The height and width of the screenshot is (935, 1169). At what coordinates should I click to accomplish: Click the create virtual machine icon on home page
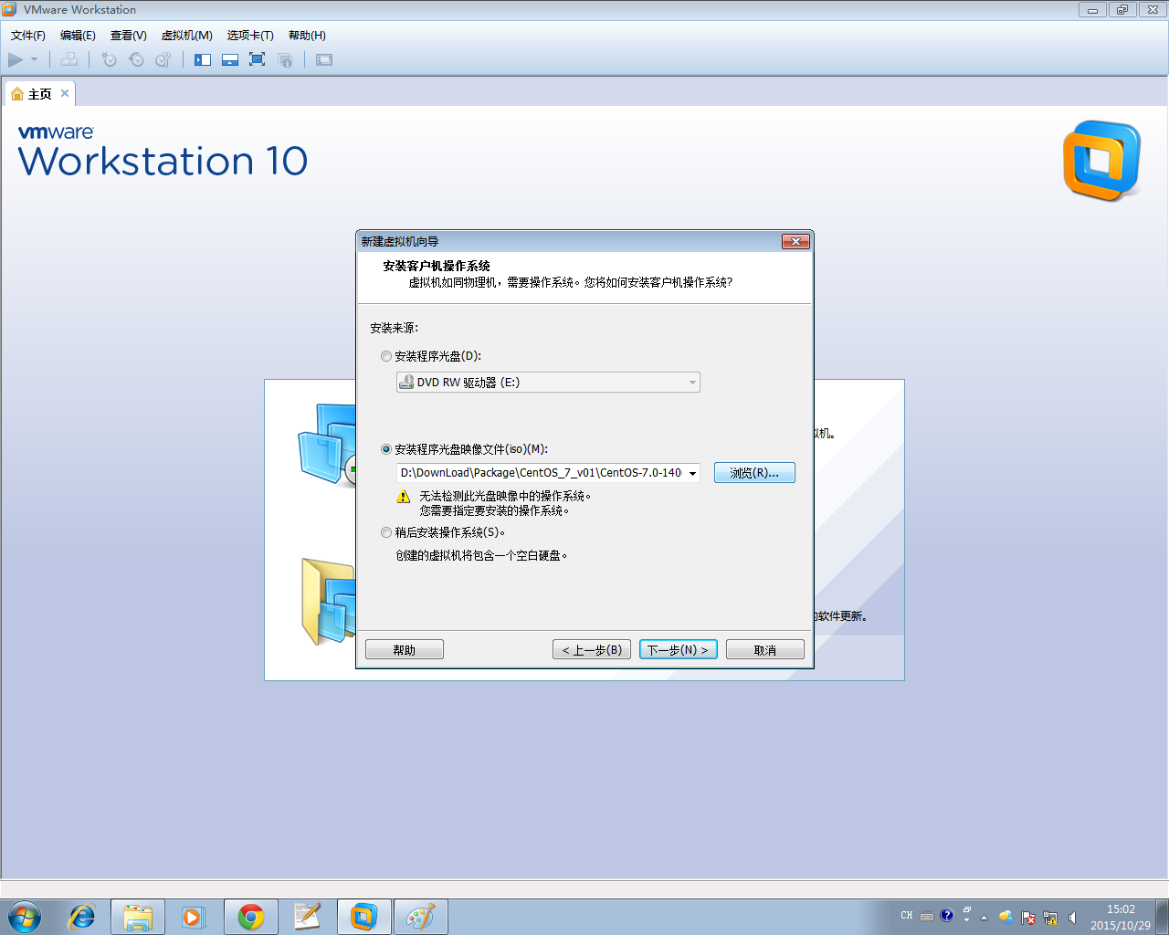(x=326, y=445)
